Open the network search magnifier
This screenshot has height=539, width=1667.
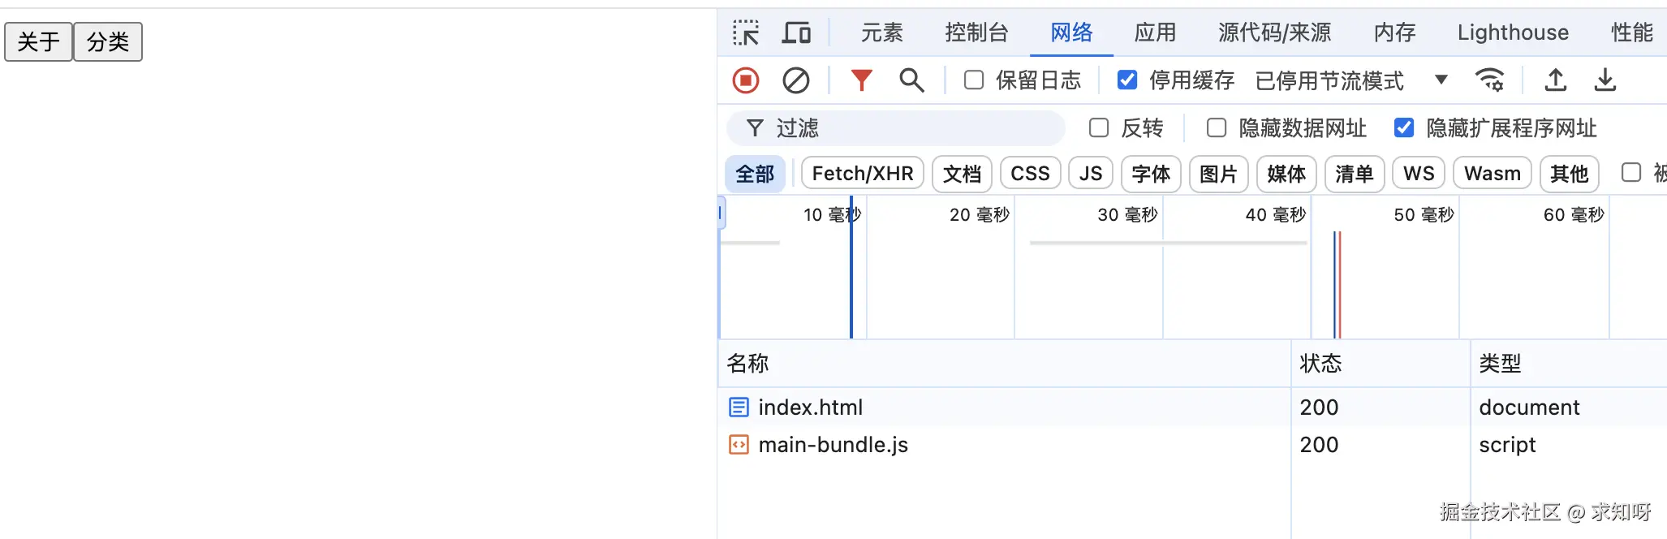click(911, 80)
